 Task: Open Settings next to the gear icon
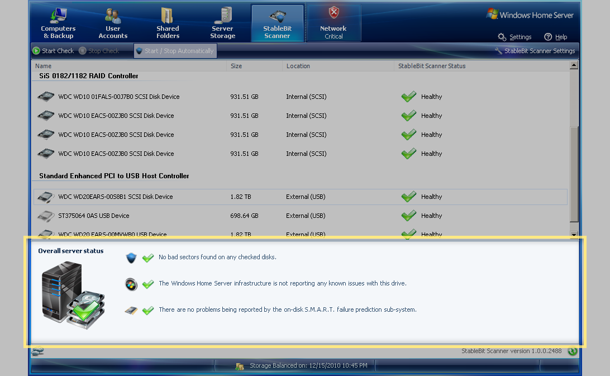coord(520,37)
